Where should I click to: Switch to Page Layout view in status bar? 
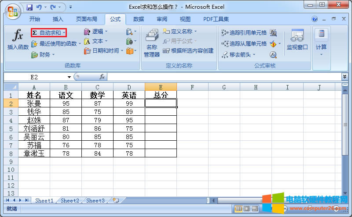coord(246,209)
